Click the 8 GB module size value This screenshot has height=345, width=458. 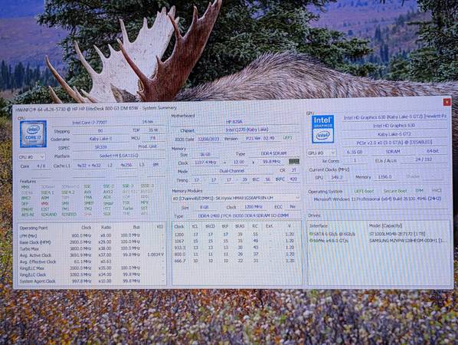pyautogui.click(x=204, y=207)
